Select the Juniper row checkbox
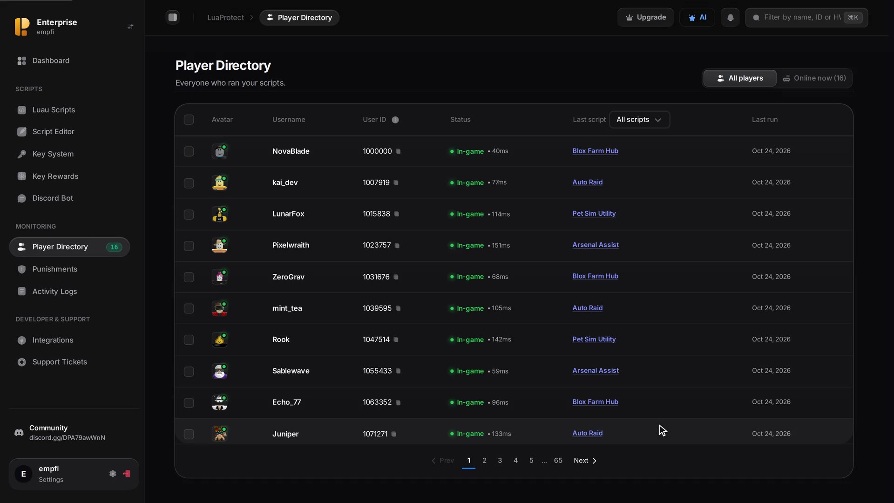The height and width of the screenshot is (503, 894). click(189, 434)
